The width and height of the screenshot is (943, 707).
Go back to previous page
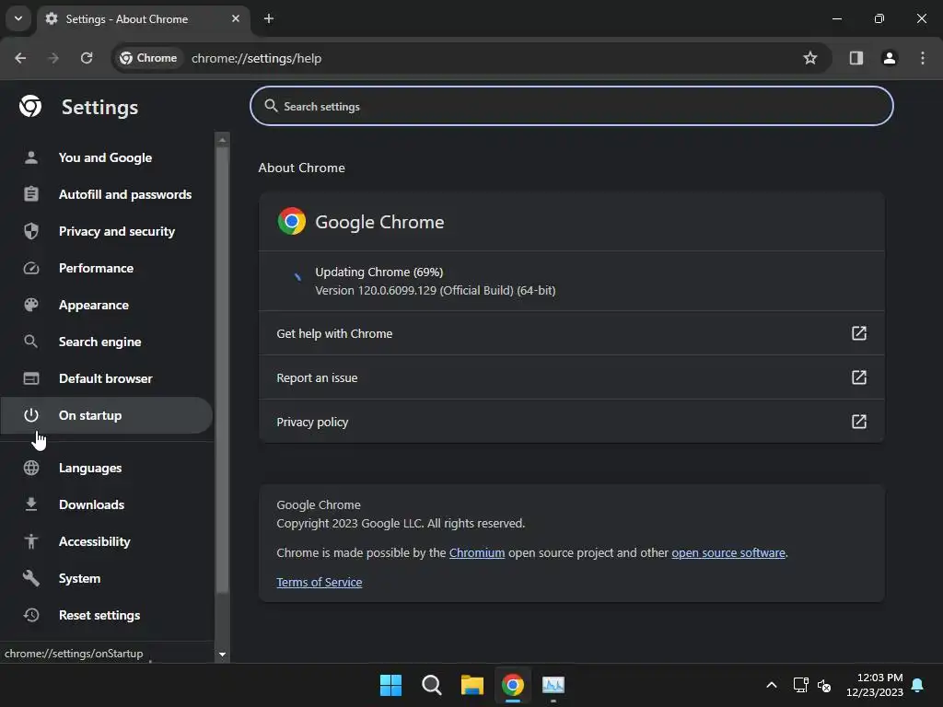click(20, 58)
